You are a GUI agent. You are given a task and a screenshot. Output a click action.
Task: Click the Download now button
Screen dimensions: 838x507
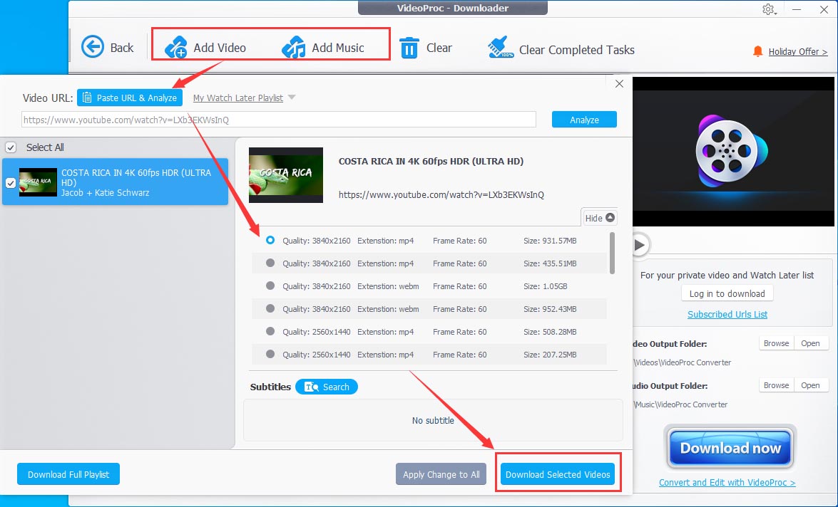click(730, 448)
